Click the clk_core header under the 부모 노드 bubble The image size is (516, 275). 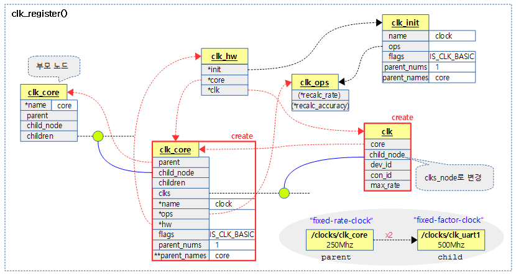tap(44, 92)
